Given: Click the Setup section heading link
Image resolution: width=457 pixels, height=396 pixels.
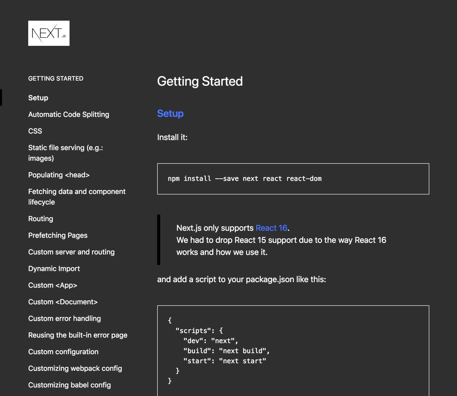Looking at the screenshot, I should (170, 114).
